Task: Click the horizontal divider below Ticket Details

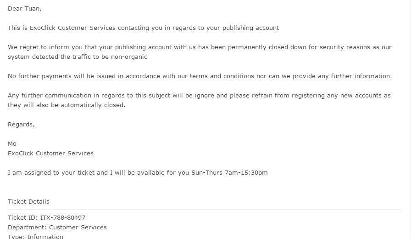Action: click(x=205, y=210)
